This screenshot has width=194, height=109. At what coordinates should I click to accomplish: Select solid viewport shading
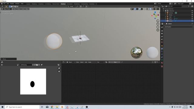pyautogui.click(x=149, y=9)
